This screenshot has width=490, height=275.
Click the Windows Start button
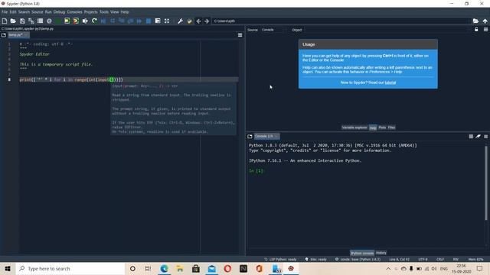tap(8, 268)
